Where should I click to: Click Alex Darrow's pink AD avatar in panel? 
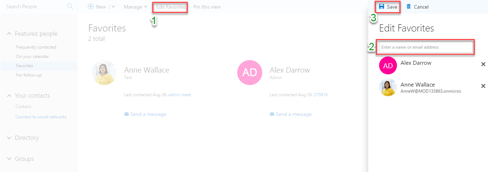(x=388, y=65)
